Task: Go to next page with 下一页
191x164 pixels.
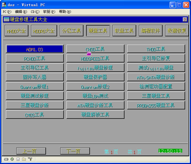Action: (75, 151)
